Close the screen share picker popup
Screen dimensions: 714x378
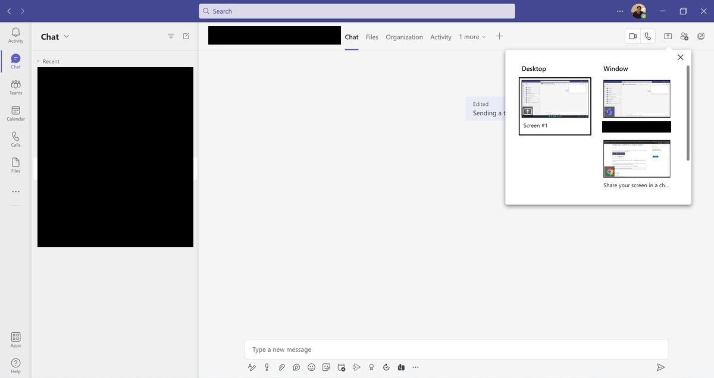coord(680,57)
